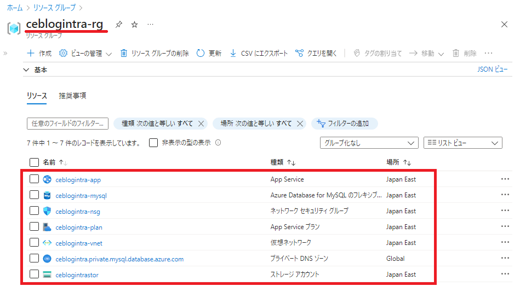The height and width of the screenshot is (292, 520).
Task: Open the 移動 dropdown
Action: coord(426,53)
